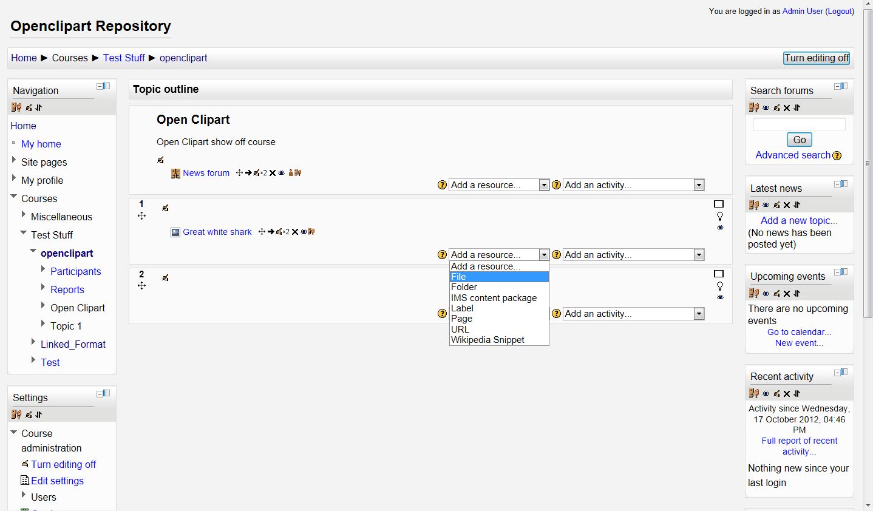
Task: Click the forum search text field
Action: pyautogui.click(x=800, y=124)
